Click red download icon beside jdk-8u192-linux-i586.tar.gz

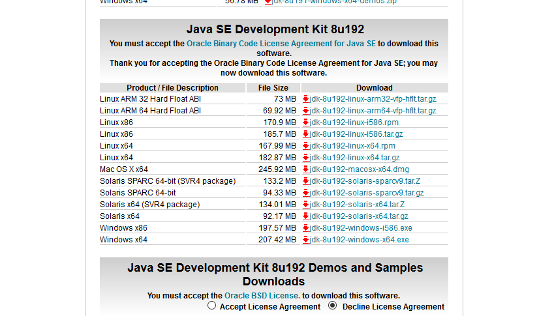click(305, 134)
